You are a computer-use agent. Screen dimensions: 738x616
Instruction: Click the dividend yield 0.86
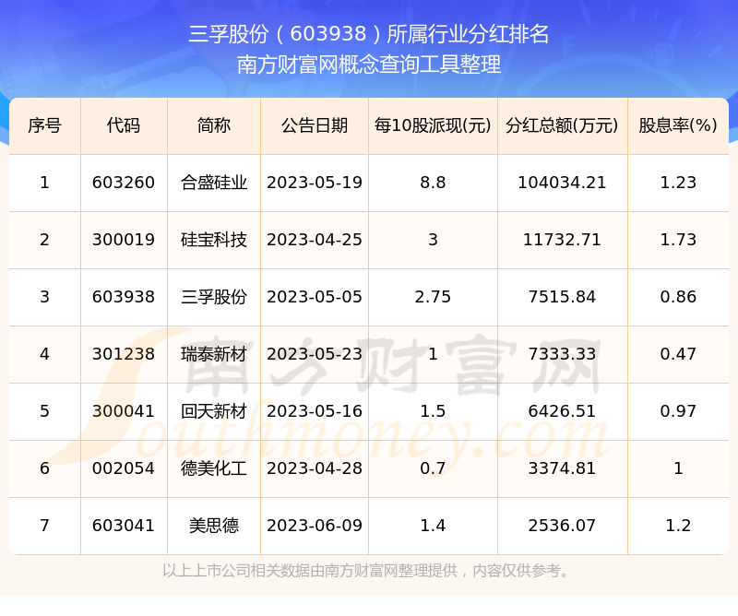click(678, 297)
